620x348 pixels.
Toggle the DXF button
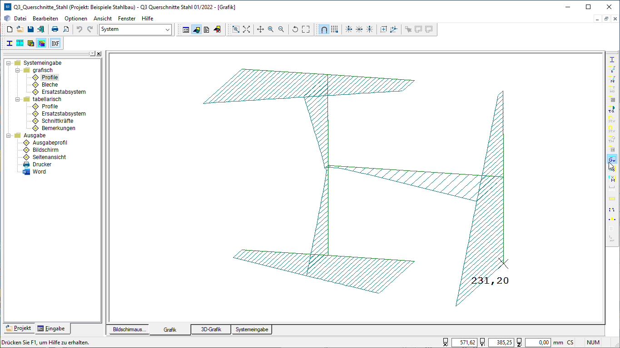click(x=55, y=43)
